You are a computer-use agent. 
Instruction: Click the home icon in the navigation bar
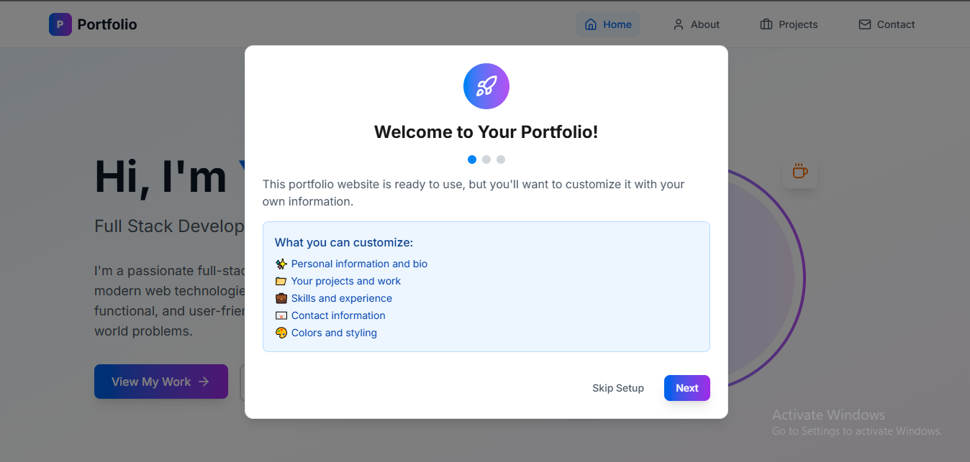[592, 24]
